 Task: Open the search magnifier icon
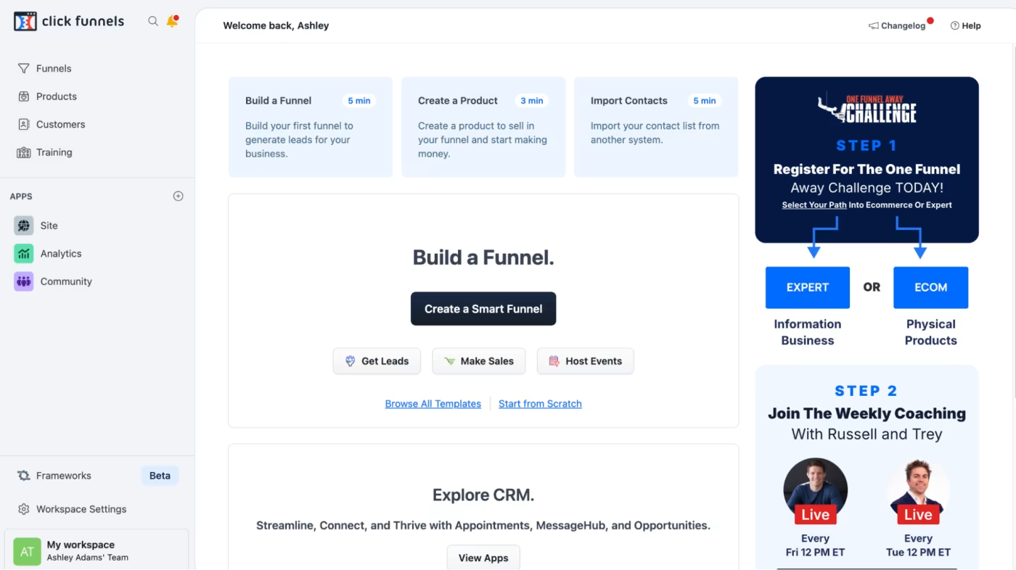click(153, 22)
